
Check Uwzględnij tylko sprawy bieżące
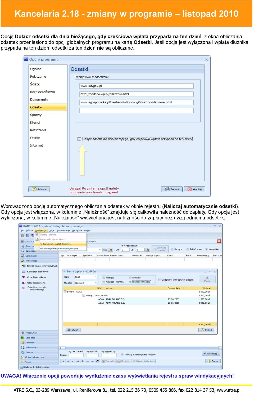[x=159, y=280]
